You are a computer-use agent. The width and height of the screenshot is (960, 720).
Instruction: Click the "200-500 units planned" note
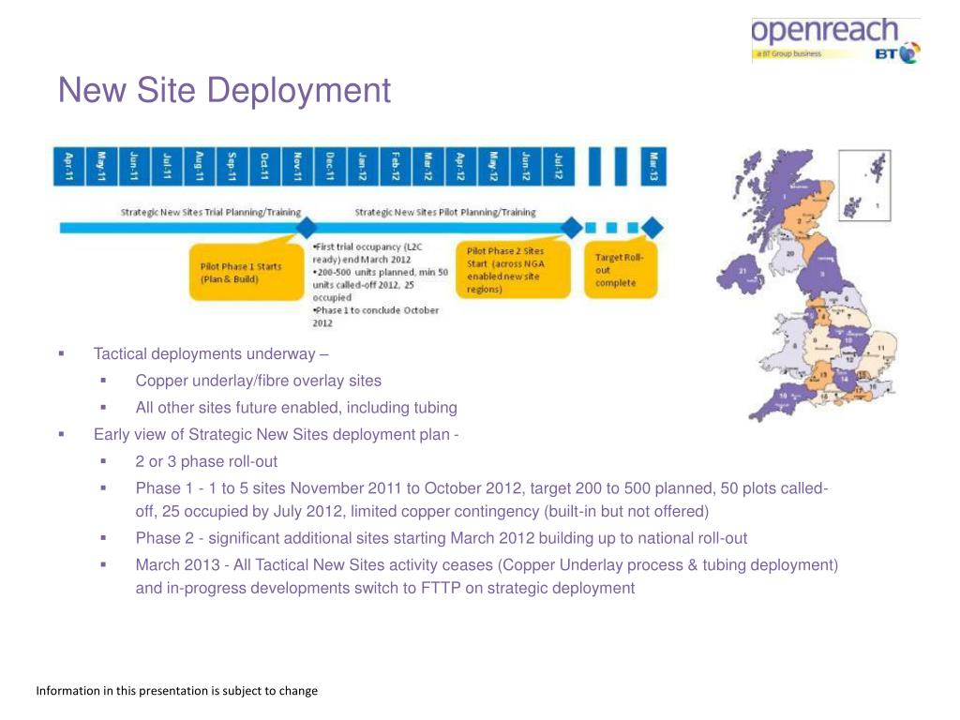point(381,285)
